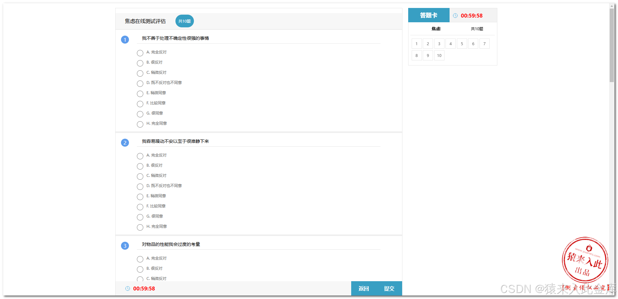The height and width of the screenshot is (299, 618).
Task: Jump to question 6 in answer card
Action: coord(473,44)
